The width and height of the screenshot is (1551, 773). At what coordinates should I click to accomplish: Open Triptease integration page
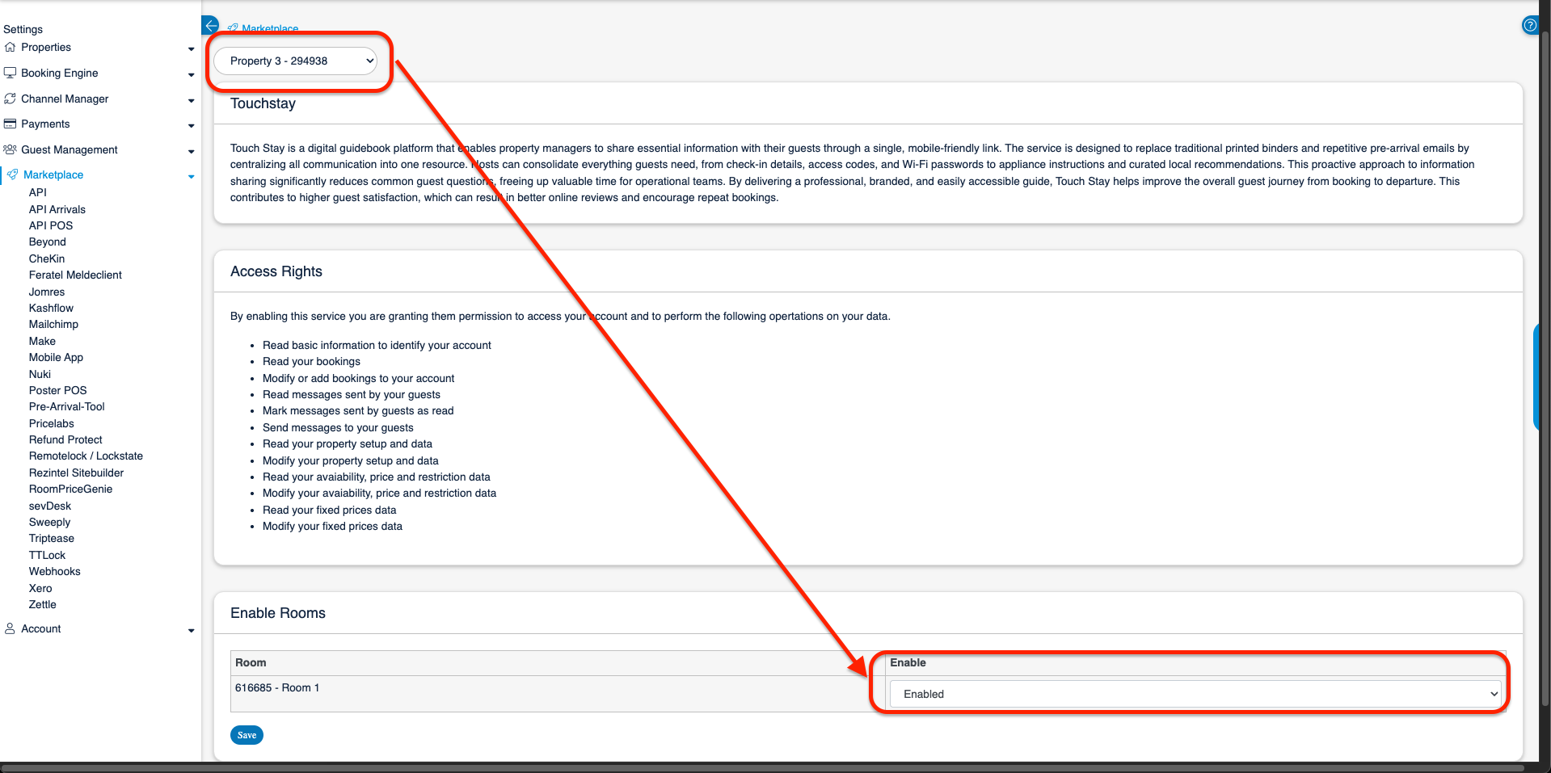coord(52,538)
